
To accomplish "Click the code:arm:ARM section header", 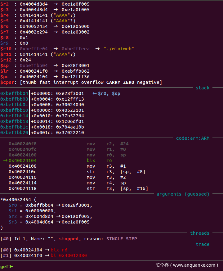I will click(x=193, y=138).
